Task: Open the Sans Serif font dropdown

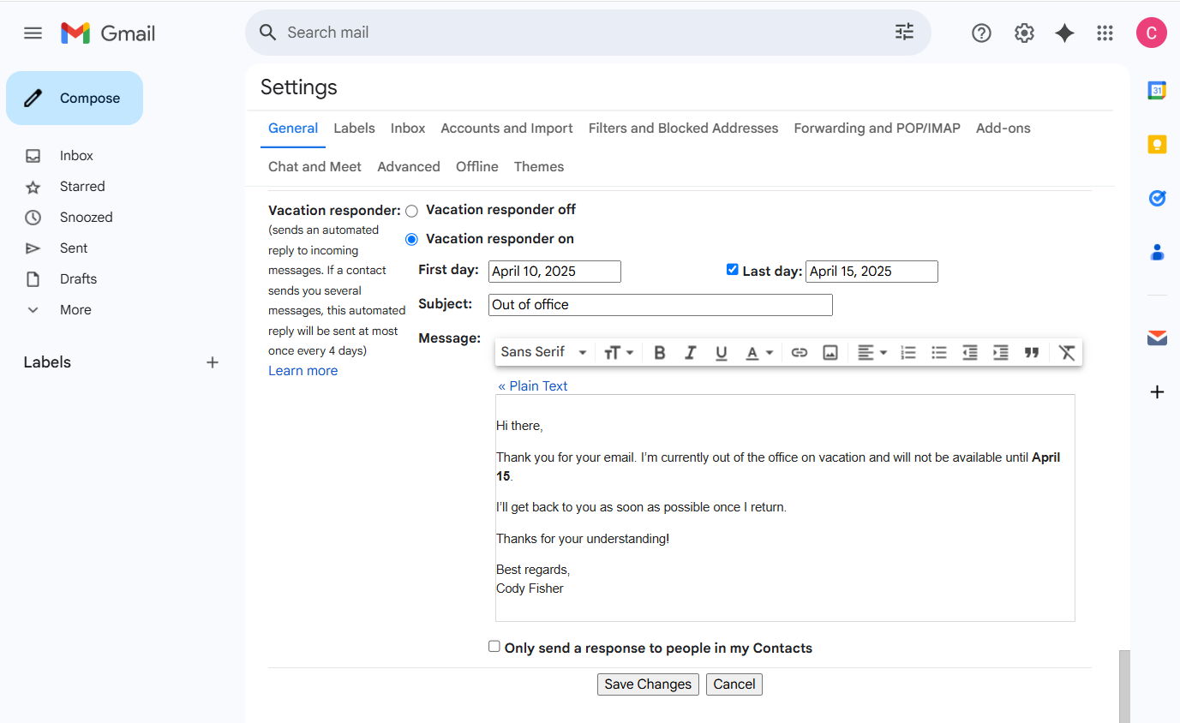Action: (x=544, y=352)
